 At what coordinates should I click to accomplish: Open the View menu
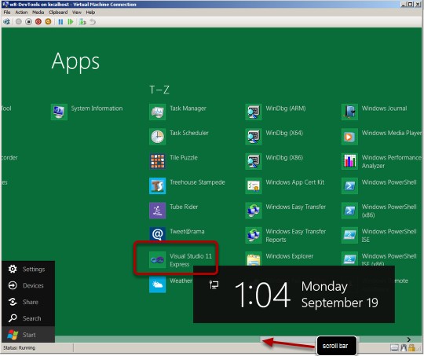click(77, 13)
